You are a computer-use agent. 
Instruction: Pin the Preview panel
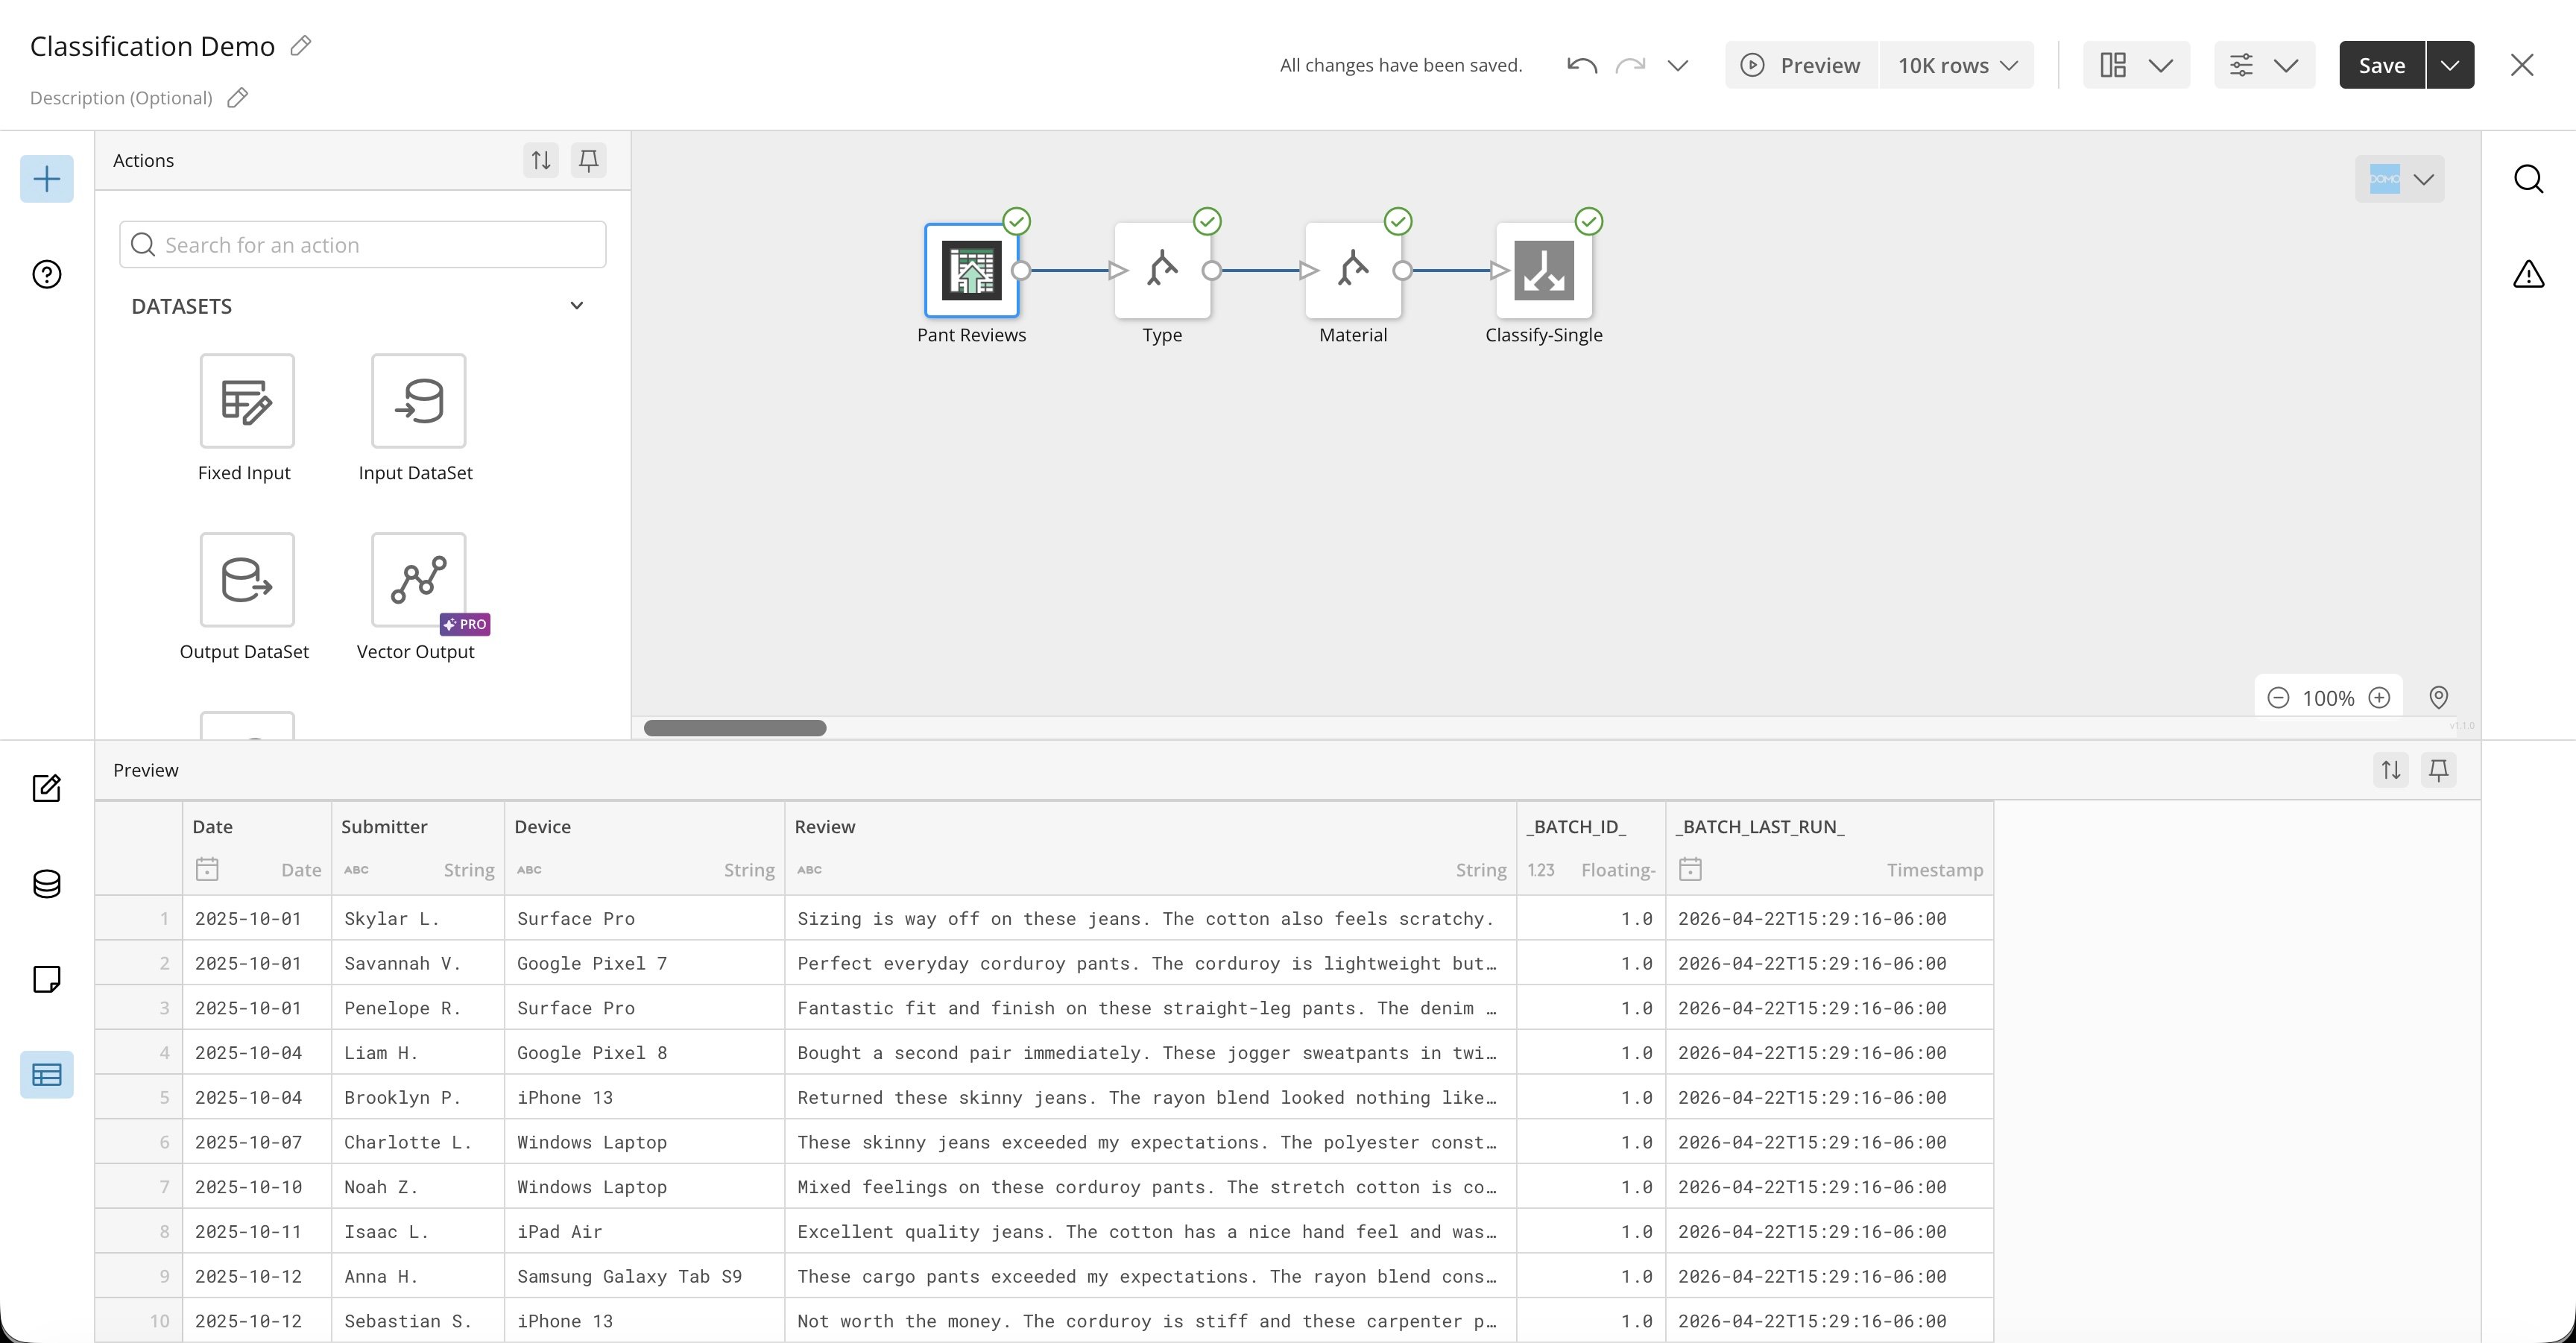tap(2439, 770)
